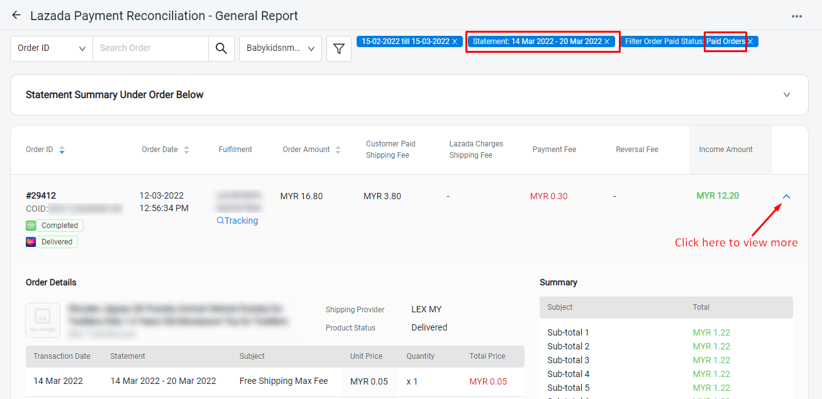Go back using the left arrow icon
The width and height of the screenshot is (822, 399).
click(16, 15)
